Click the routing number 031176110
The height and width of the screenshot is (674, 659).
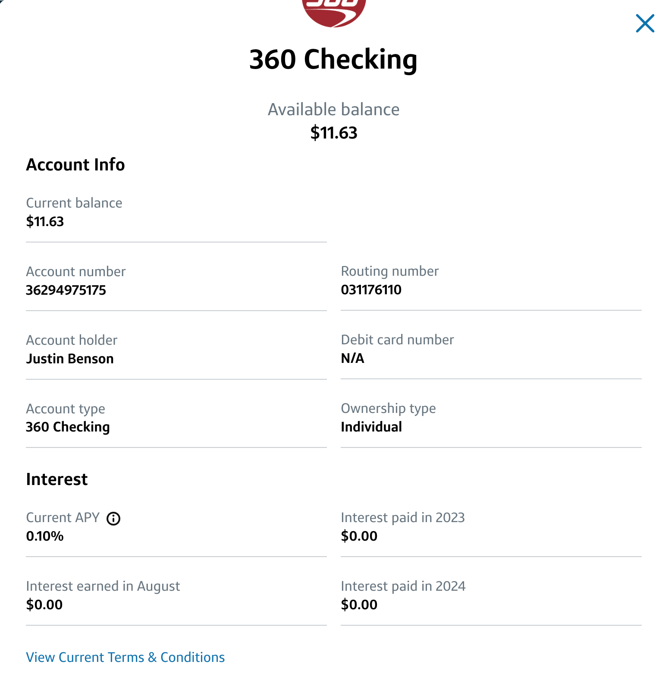(371, 290)
